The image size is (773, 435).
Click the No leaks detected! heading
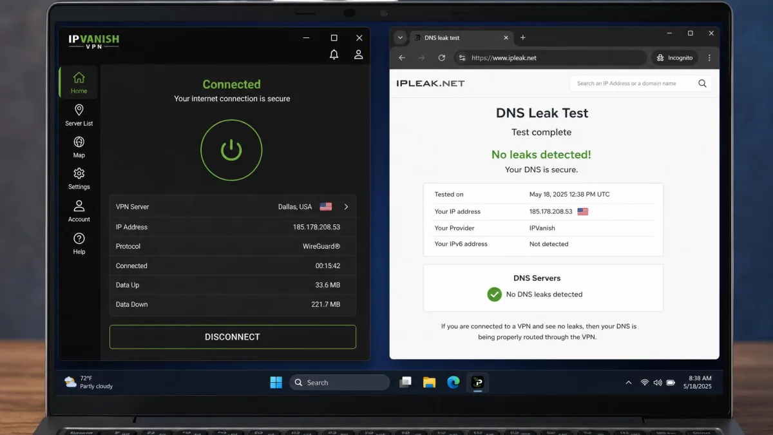point(541,154)
